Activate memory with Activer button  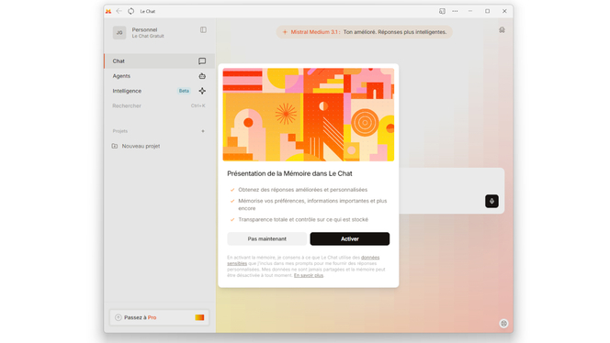(x=349, y=238)
